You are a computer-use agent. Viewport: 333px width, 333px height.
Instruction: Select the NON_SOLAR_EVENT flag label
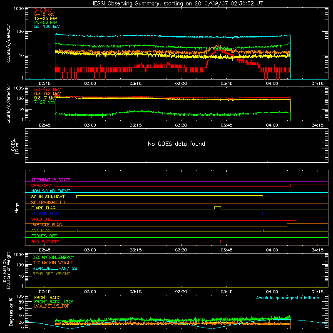50,191
